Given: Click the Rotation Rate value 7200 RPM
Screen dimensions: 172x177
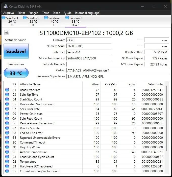Looking at the screenshot, I should coord(157,52).
